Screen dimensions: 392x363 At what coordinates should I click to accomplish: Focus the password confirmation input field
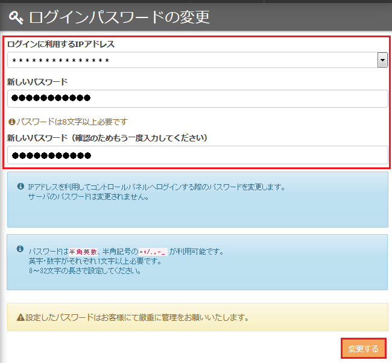(197, 155)
